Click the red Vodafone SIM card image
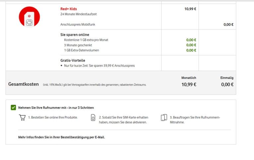The image size is (254, 160). point(30,17)
